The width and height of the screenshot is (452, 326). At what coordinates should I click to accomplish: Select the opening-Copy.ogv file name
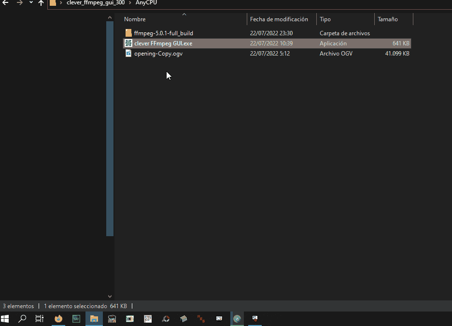[x=158, y=53]
